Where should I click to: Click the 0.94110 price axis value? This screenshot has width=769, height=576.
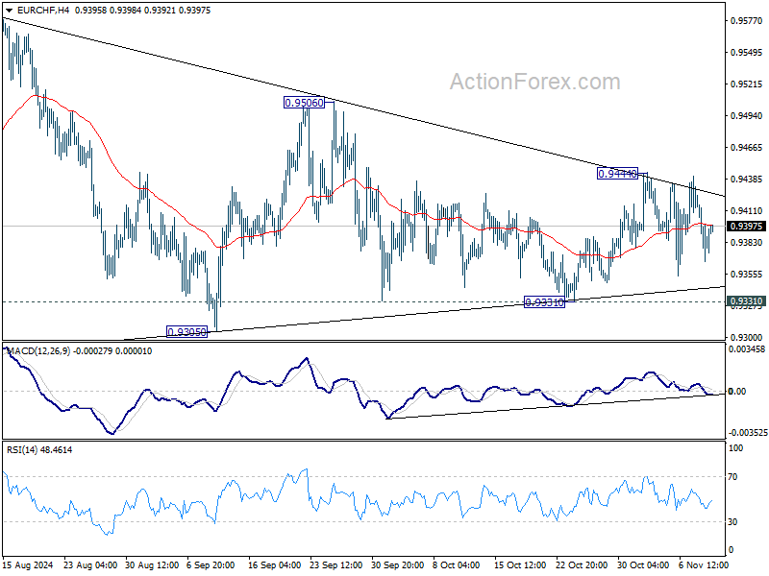click(x=747, y=210)
